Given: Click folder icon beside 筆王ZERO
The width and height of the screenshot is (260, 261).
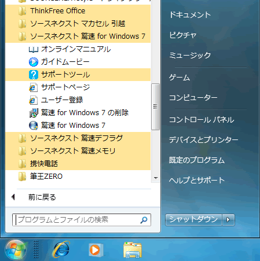Looking at the screenshot, I should 23,177.
